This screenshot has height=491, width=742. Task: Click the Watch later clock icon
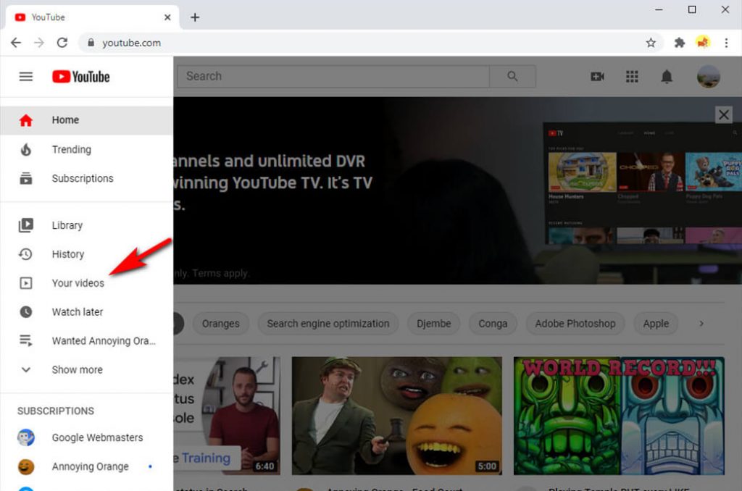25,311
